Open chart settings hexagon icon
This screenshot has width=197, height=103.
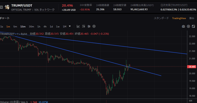coord(189,26)
